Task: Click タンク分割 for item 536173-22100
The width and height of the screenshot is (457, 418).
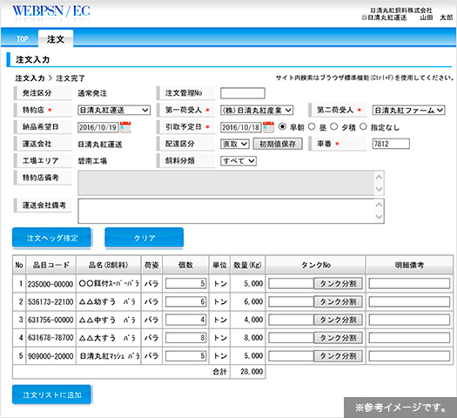Action: click(x=338, y=301)
